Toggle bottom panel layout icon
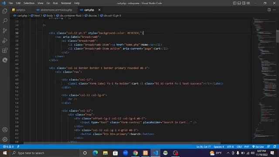279x157 pixels. click(239, 3)
